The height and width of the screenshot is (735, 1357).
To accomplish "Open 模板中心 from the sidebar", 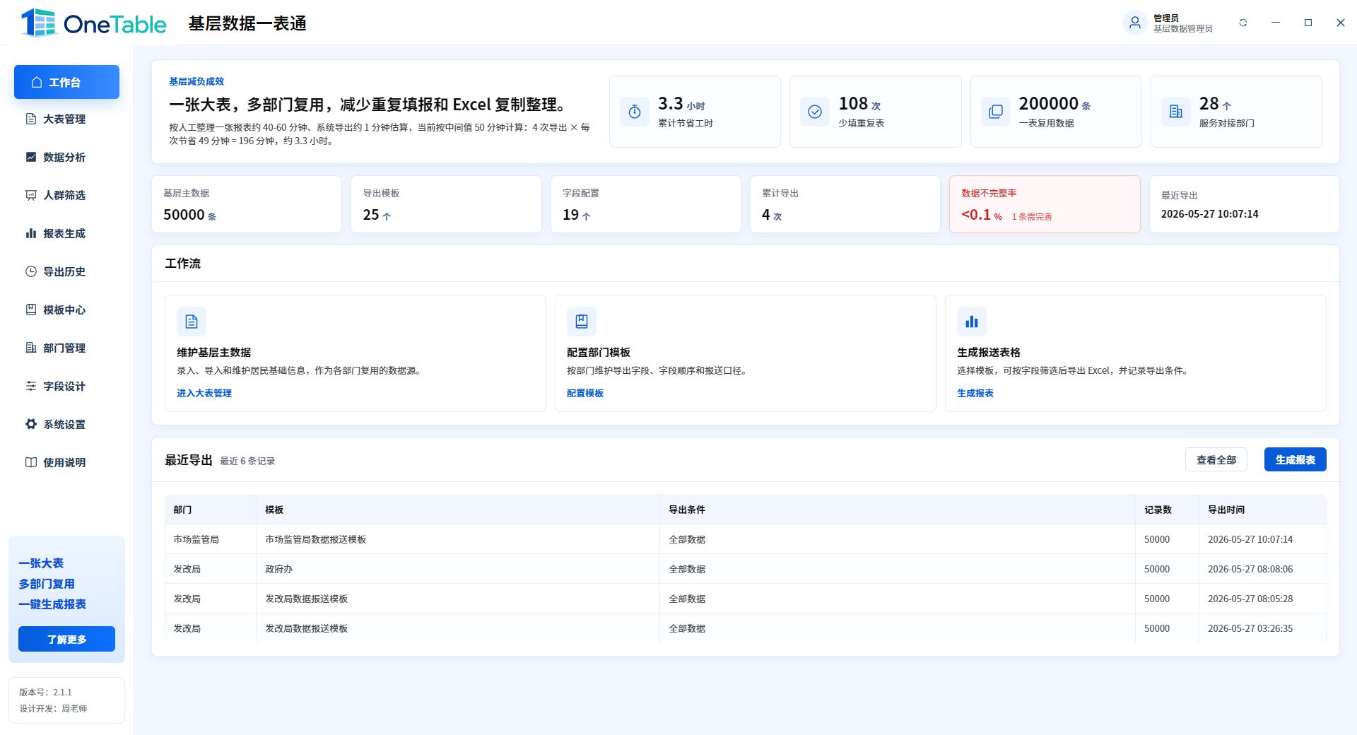I will click(x=66, y=310).
